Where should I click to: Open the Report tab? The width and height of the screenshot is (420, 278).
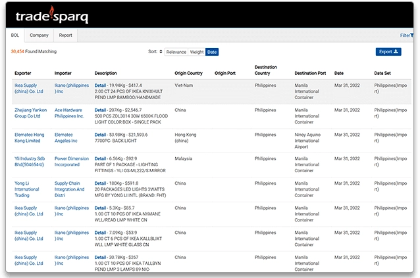[x=66, y=35]
